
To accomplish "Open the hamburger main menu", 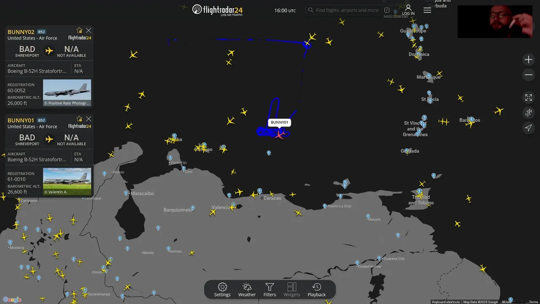I will 427,10.
